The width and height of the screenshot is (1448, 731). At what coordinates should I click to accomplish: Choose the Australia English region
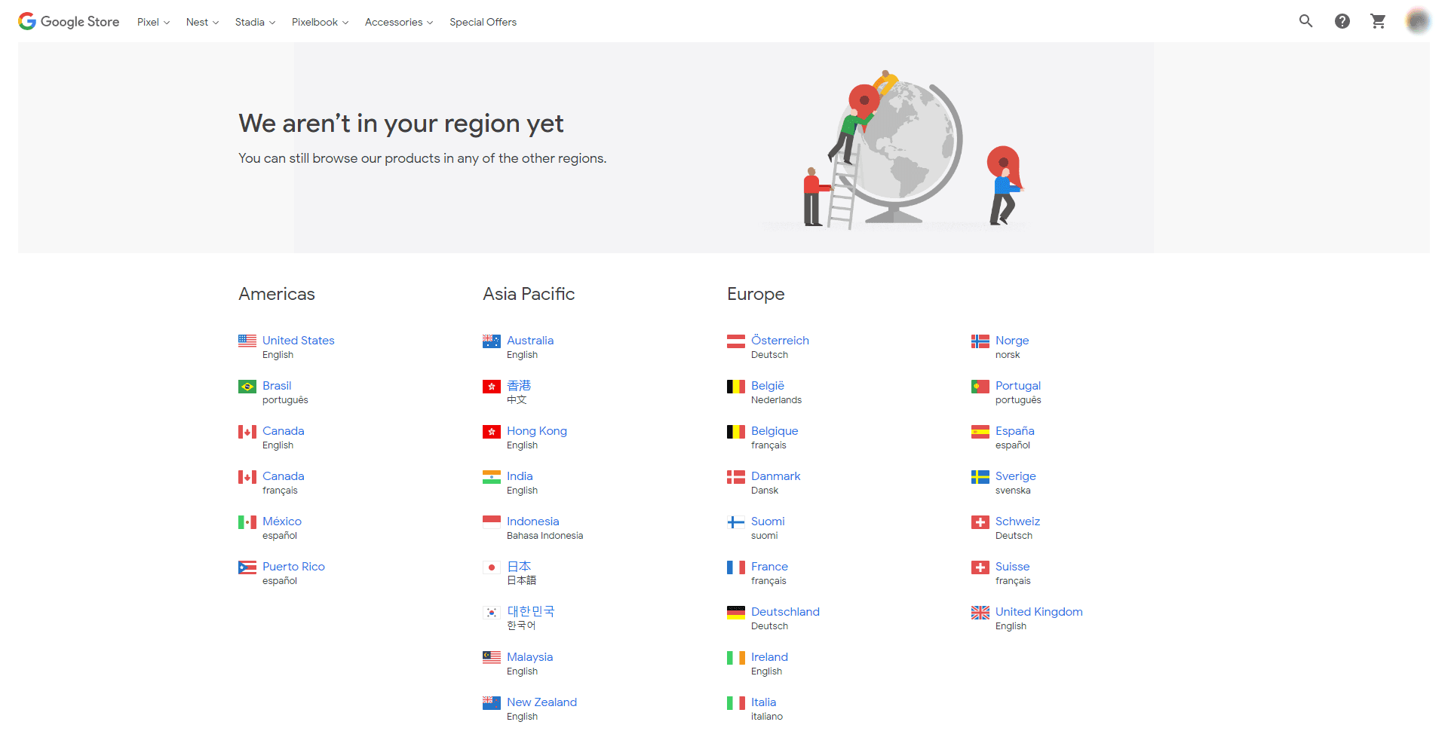(x=530, y=341)
